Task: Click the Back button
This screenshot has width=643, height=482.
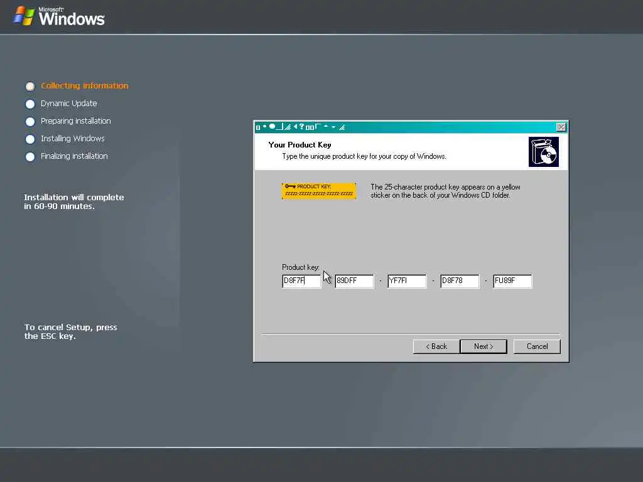Action: (436, 346)
